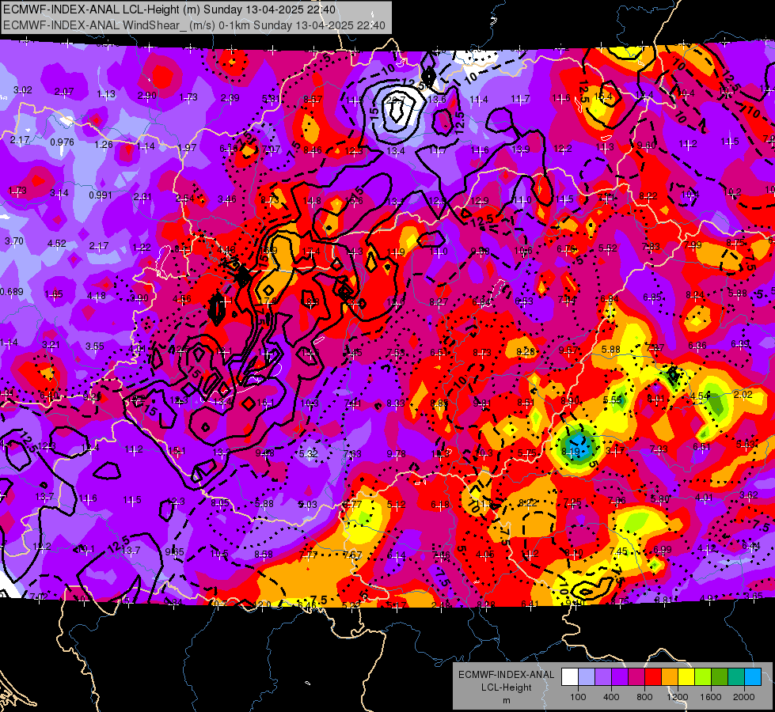Click the grid value 9.60
This screenshot has width=775, height=712.
point(647,146)
